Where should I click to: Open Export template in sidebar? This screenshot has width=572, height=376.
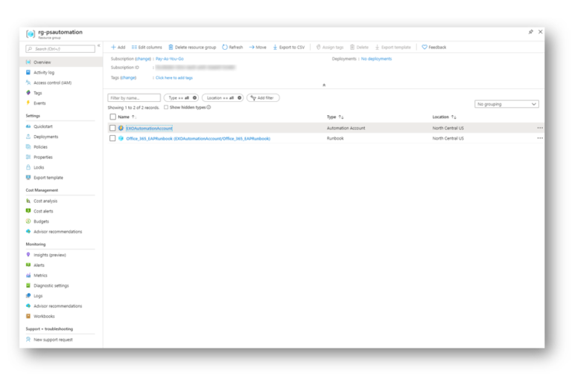coord(48,178)
